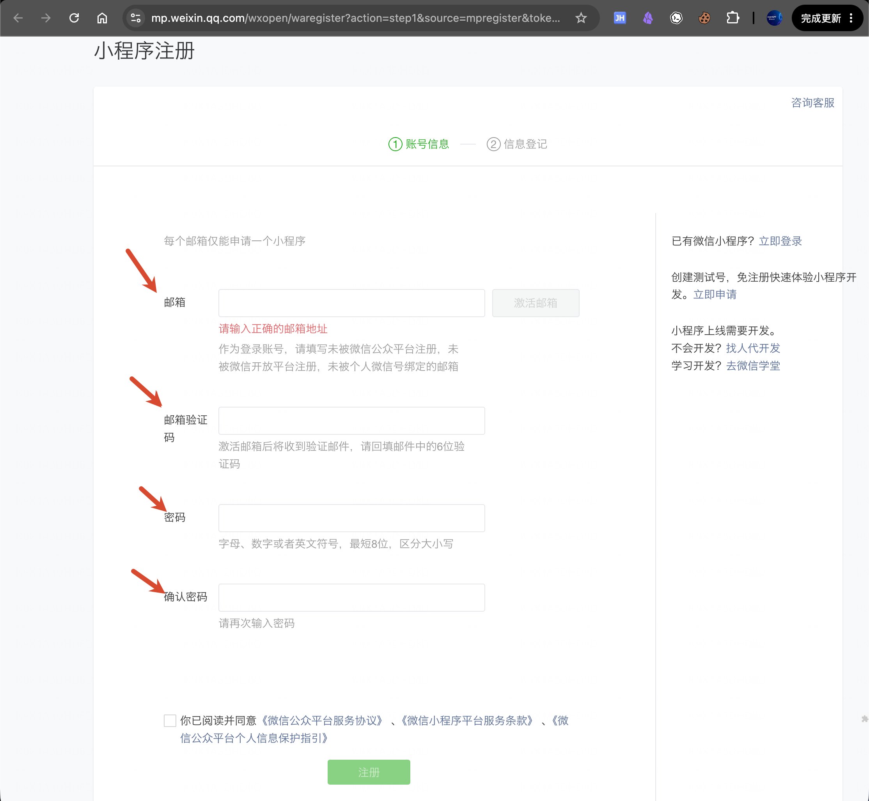Viewport: 869px width, 801px height.
Task: Select step 2 信息登记
Action: click(517, 144)
